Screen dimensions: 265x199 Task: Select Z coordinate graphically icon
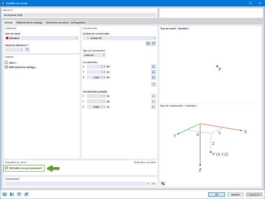coord(153,78)
